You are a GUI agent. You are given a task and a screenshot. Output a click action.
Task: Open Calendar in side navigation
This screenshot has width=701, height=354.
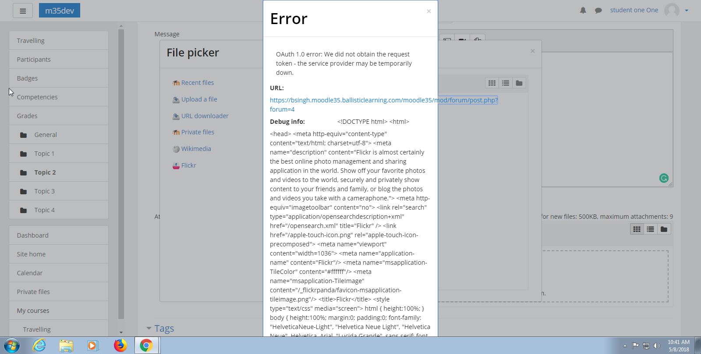coord(59,273)
